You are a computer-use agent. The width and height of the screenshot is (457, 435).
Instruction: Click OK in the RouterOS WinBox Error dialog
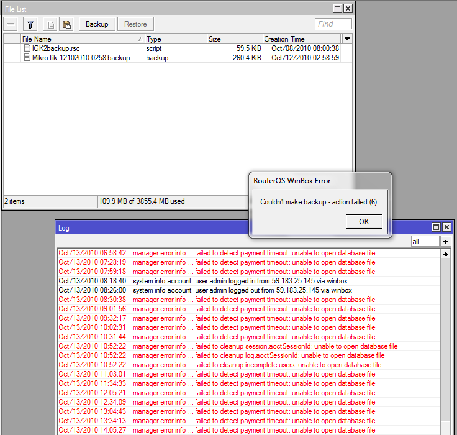click(x=364, y=222)
